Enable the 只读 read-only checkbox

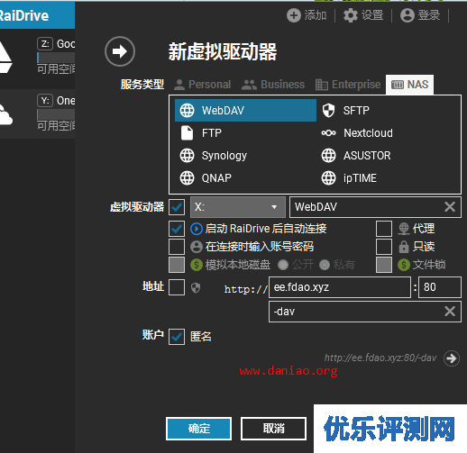(x=384, y=247)
